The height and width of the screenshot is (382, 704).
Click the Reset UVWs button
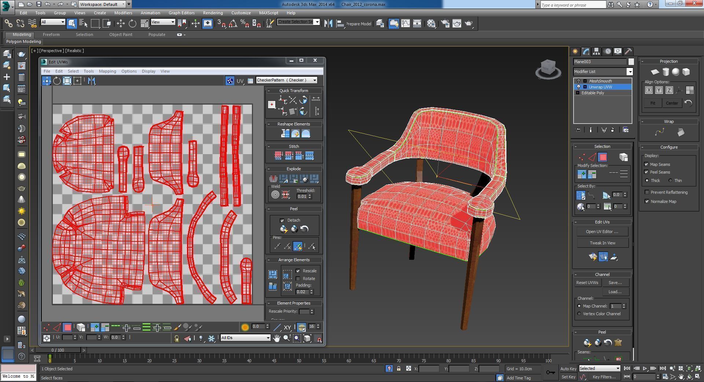point(587,283)
